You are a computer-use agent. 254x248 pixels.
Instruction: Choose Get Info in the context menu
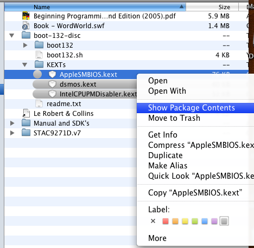pos(163,135)
